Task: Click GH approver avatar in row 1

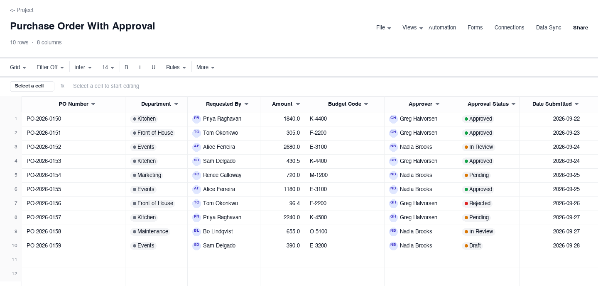Action: (393, 119)
